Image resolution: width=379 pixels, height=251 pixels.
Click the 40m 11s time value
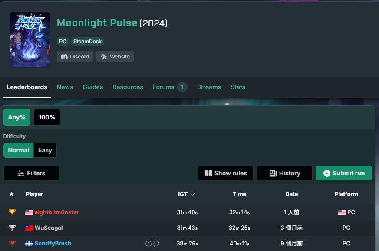coord(239,243)
